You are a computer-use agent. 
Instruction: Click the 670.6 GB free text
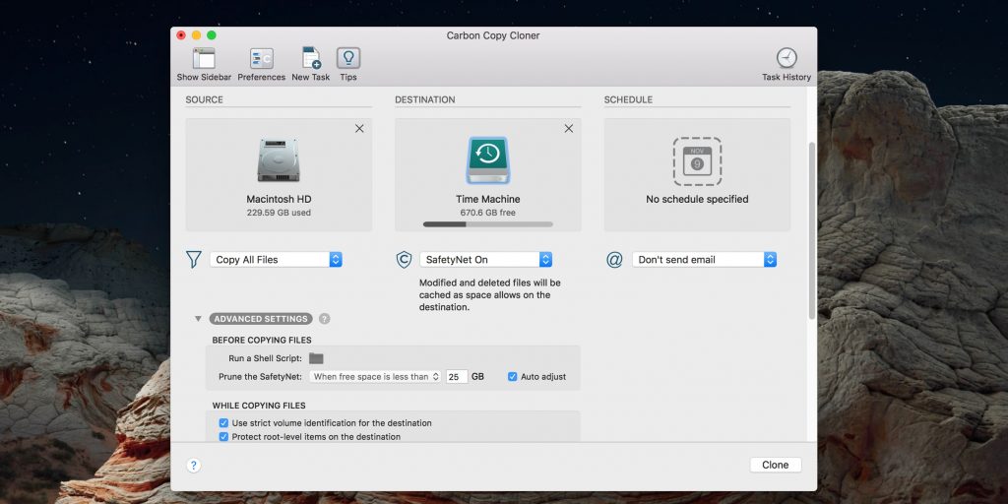pyautogui.click(x=488, y=213)
